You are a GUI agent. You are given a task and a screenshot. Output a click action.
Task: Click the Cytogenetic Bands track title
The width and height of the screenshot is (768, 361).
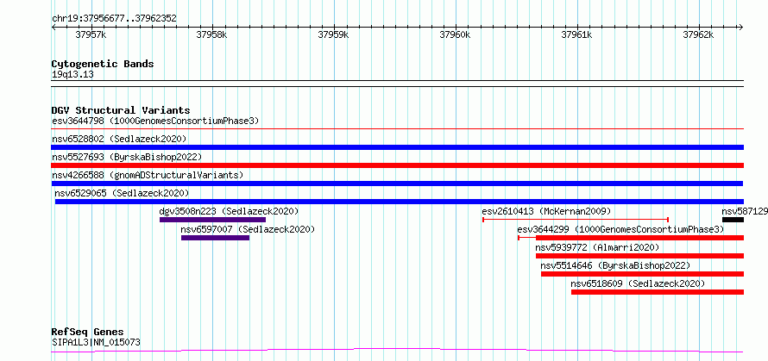coord(103,64)
